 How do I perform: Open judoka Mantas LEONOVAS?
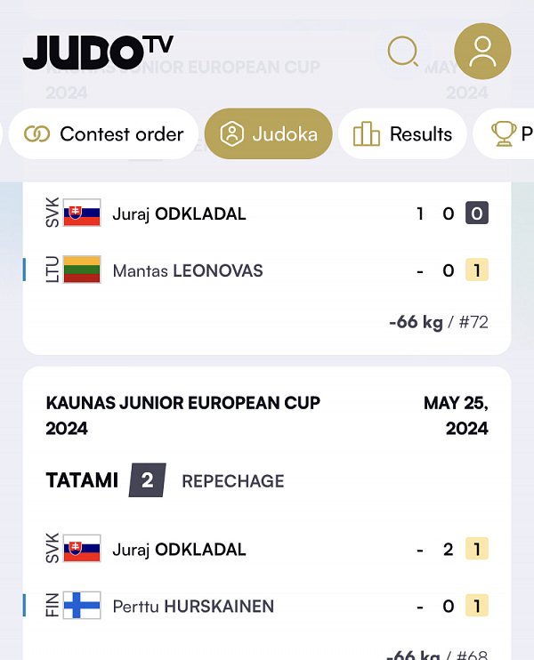pos(188,270)
